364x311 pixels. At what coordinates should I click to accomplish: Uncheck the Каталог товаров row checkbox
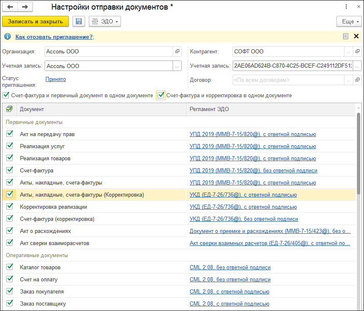[x=10, y=267]
